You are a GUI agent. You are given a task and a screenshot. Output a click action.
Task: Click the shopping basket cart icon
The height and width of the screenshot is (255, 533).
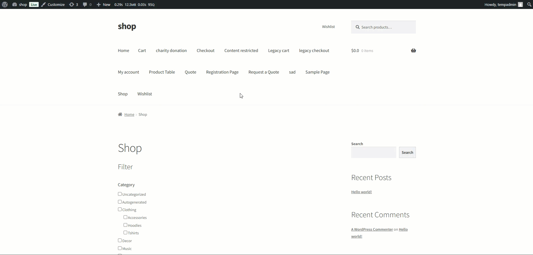coord(413,51)
